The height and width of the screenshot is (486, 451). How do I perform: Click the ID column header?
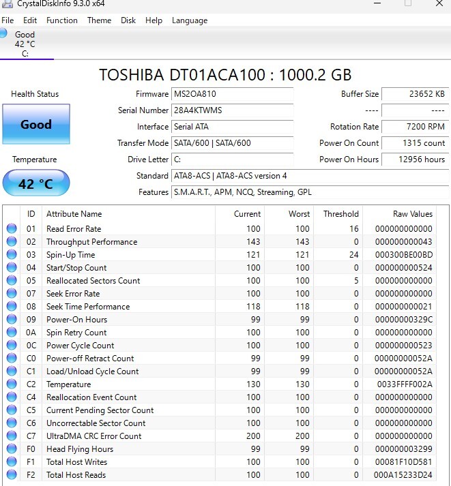(31, 214)
